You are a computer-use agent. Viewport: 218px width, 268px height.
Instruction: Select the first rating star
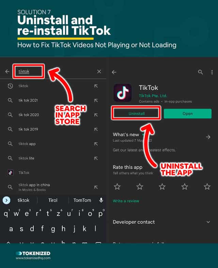point(117,187)
